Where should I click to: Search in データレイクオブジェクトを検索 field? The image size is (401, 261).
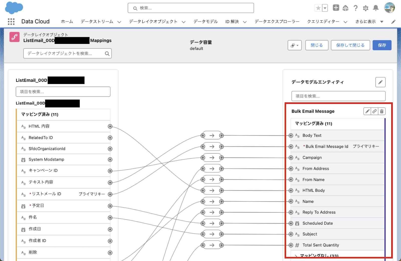[67, 53]
